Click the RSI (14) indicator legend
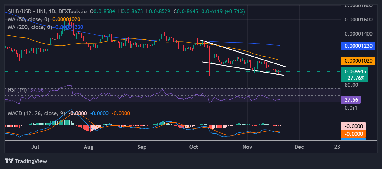The image size is (382, 169). point(17,90)
